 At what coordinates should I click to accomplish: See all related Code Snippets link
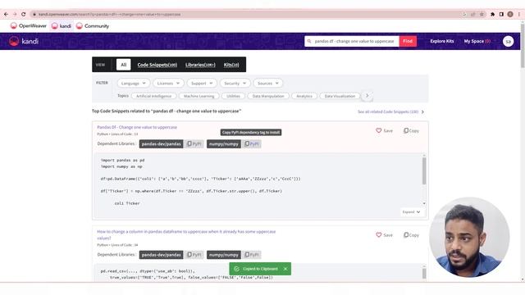[390, 111]
